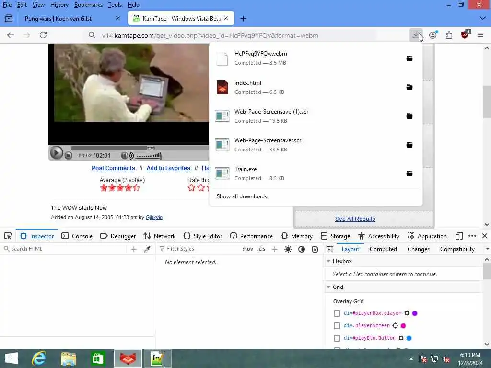Click the video volume level bar

point(149,156)
